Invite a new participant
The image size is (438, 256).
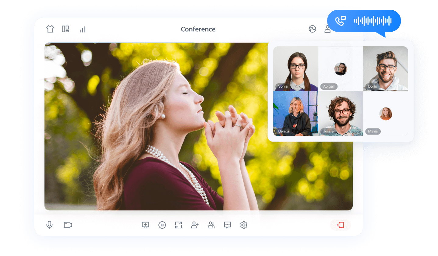[x=195, y=225]
